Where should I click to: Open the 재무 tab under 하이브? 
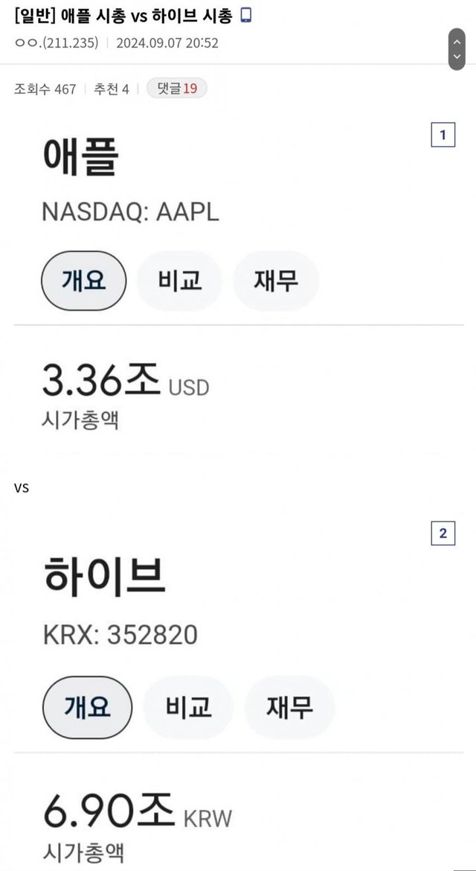[289, 707]
